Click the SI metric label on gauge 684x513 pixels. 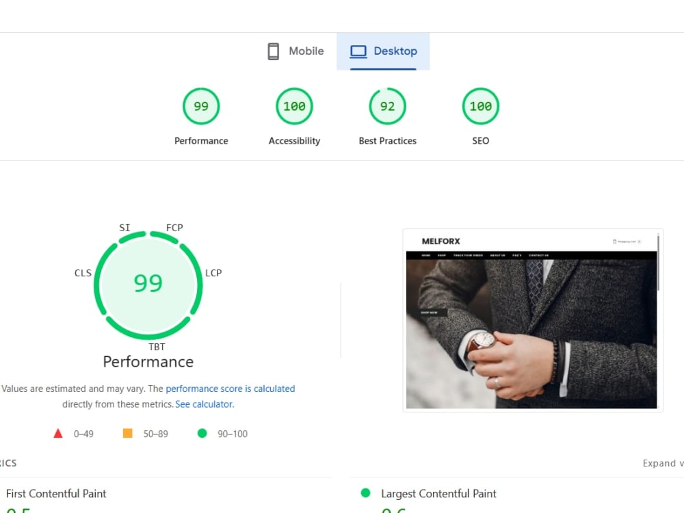[x=124, y=228]
